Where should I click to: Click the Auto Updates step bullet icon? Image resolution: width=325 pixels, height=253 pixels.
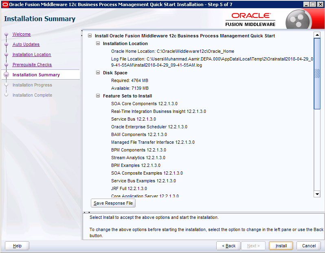click(7, 44)
